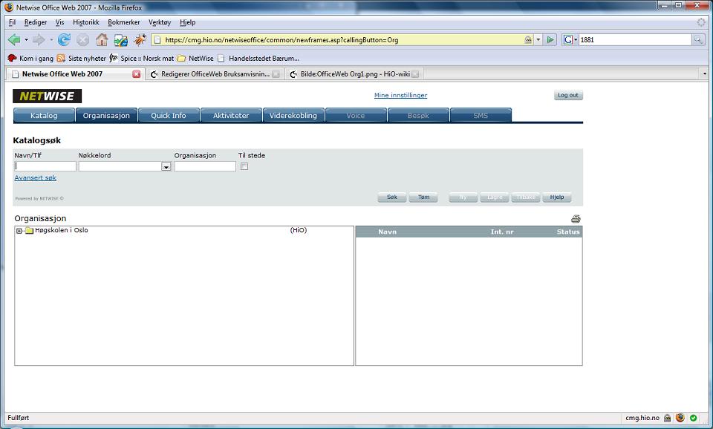The image size is (713, 429).
Task: Expand the Høgskolen i Oslo tree node
Action: coord(19,231)
